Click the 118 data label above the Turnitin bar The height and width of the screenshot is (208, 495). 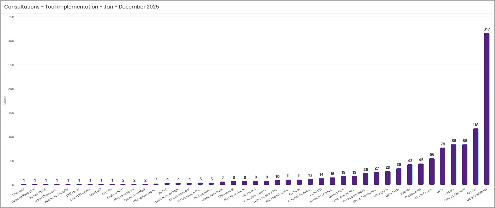tap(475, 125)
